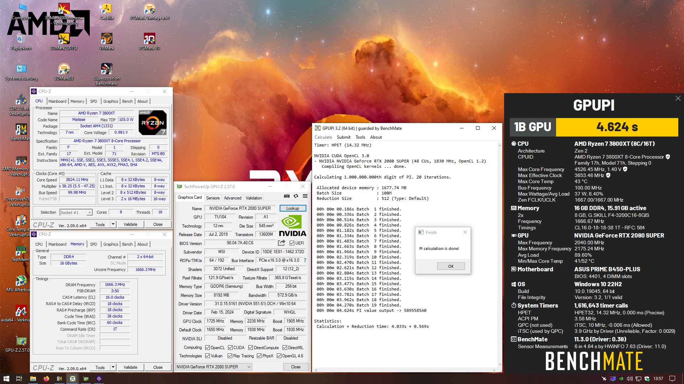
Task: Open the GPU-Z.2.57.0 desktop icon
Action: (x=18, y=343)
